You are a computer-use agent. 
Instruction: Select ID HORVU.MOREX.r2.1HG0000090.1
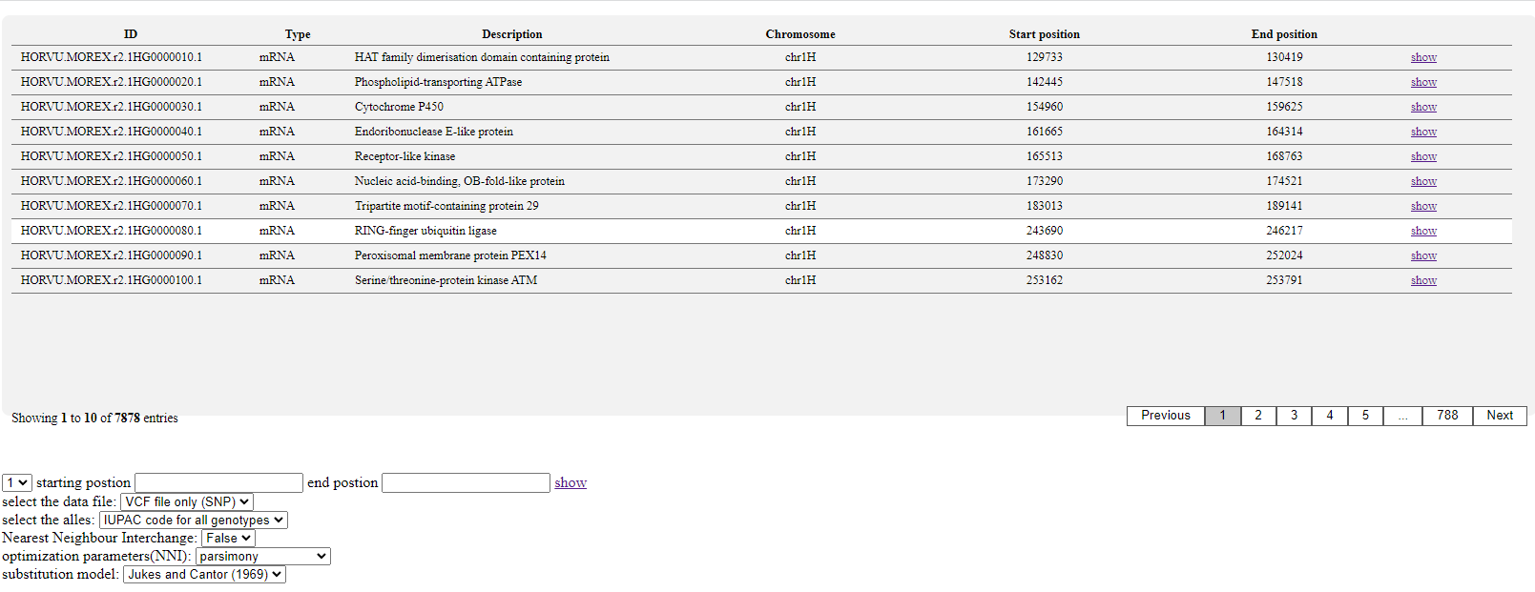coord(112,255)
